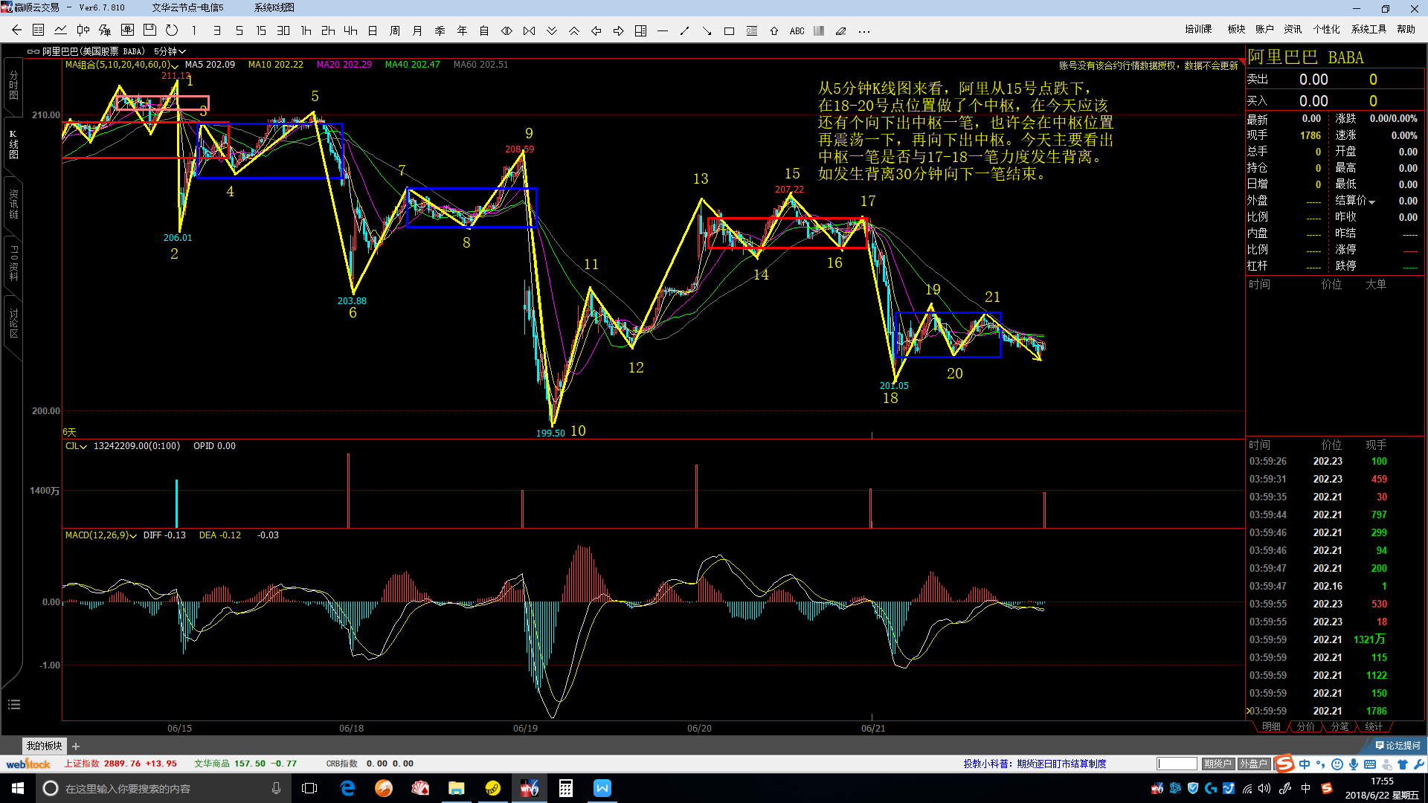This screenshot has width=1428, height=803.
Task: Switch to the 分时图 side tab
Action: (x=13, y=86)
